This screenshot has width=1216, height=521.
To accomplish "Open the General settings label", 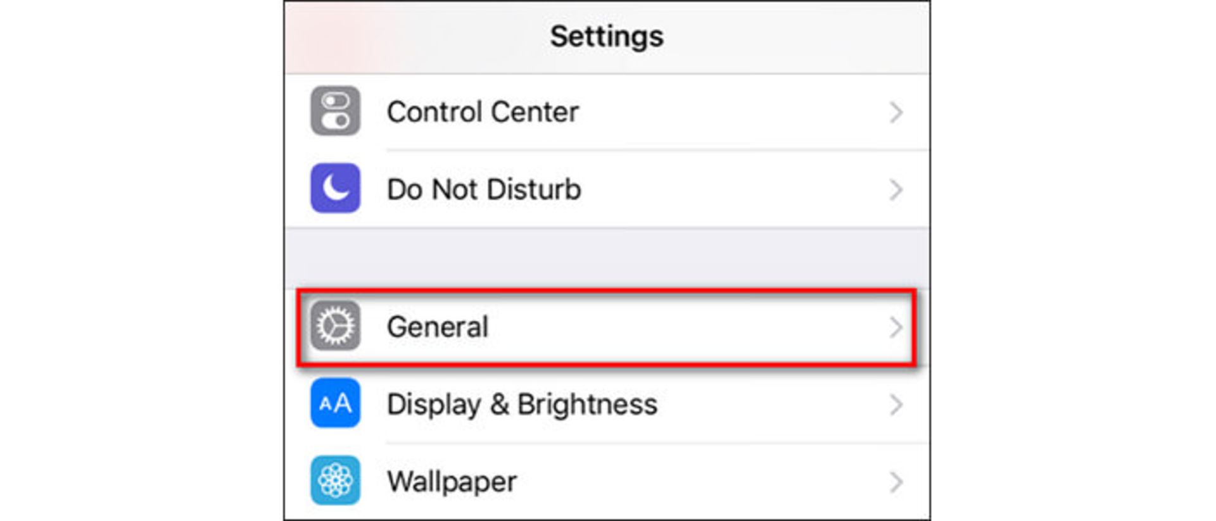I will (x=438, y=327).
